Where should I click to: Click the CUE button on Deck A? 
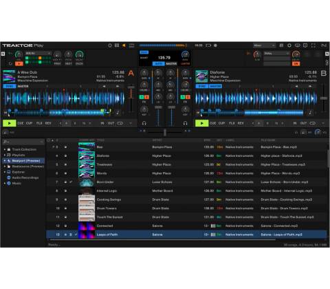[x=21, y=123]
